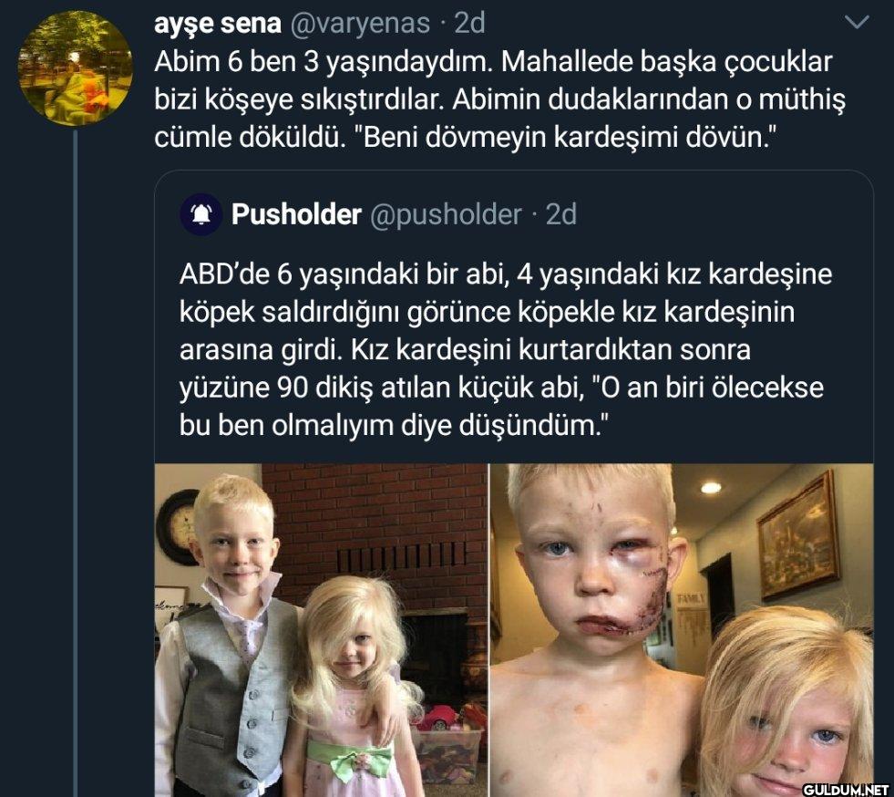This screenshot has width=894, height=797.
Task: Click the framed painting in right photo
Action: [x=798, y=535]
